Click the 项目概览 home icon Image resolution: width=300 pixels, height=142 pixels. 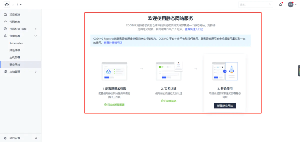point(5,15)
